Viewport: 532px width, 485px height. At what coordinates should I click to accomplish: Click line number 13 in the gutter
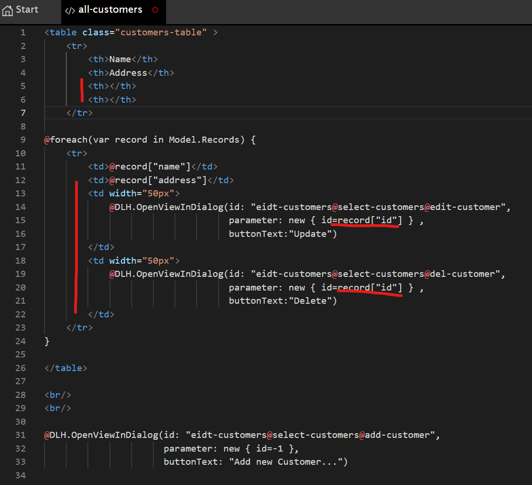pyautogui.click(x=20, y=193)
